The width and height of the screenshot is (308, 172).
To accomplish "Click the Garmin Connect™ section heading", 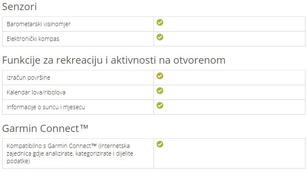I will pyautogui.click(x=45, y=129).
